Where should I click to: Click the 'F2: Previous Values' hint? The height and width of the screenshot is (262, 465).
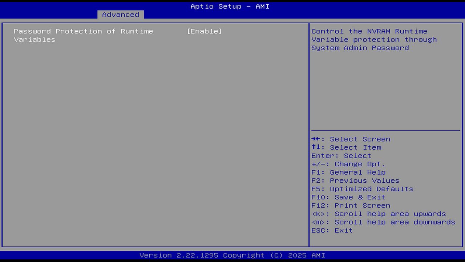356,181
